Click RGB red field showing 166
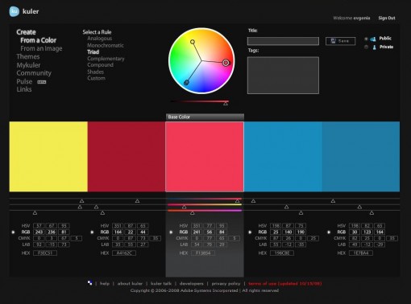411x304 pixels. 118,232
